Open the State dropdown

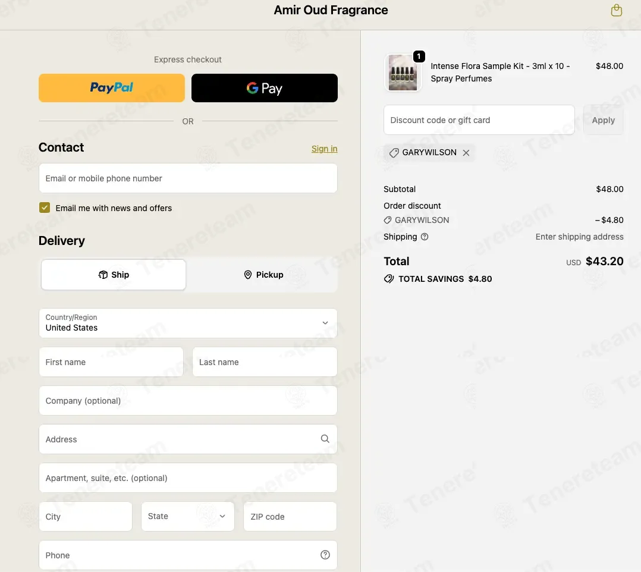click(x=188, y=516)
